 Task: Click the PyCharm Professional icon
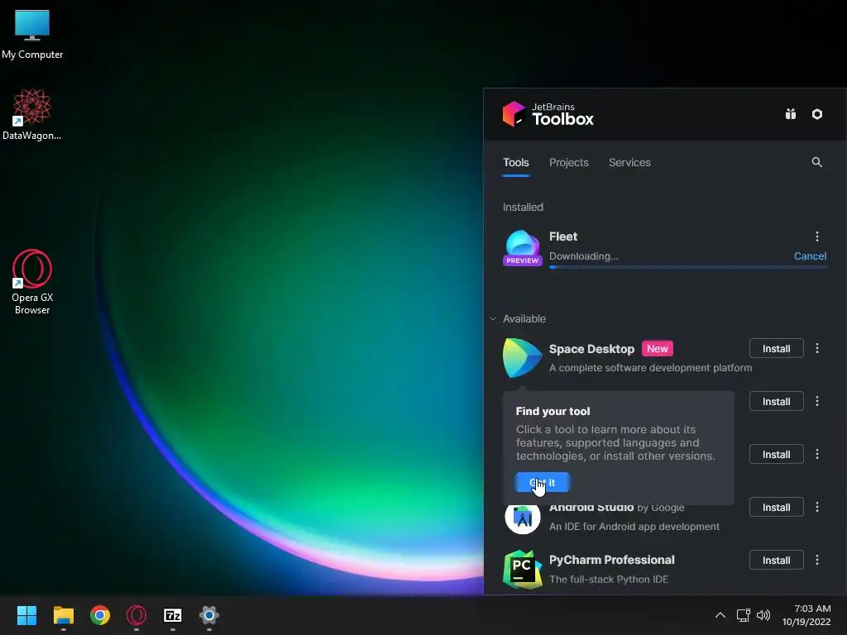(523, 570)
